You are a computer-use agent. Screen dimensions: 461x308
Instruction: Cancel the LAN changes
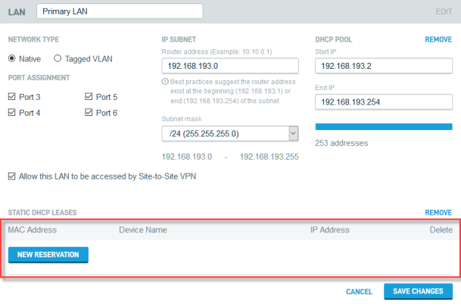point(359,292)
